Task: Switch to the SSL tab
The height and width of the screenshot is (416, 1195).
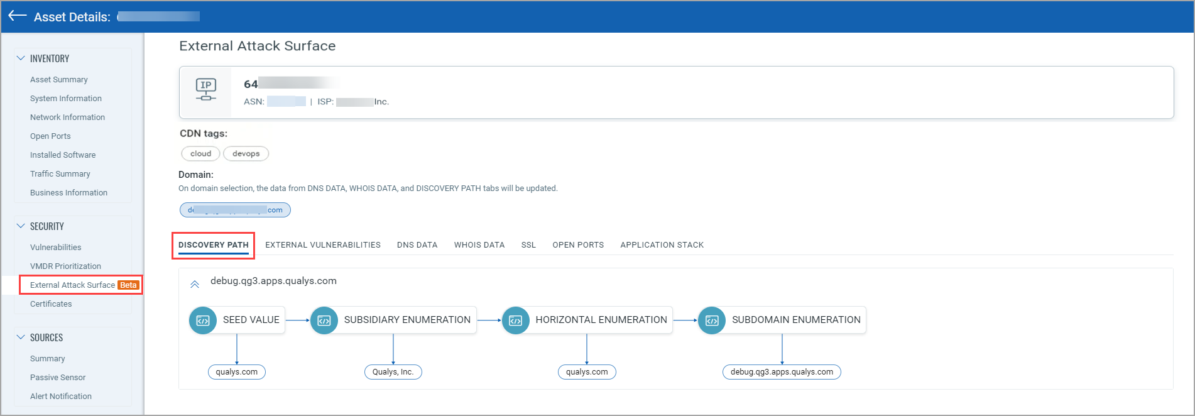Action: click(528, 245)
